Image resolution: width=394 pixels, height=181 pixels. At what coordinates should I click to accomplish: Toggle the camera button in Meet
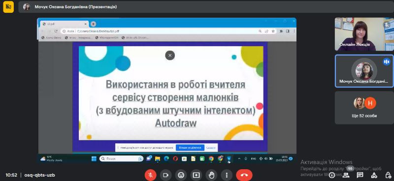(x=165, y=175)
